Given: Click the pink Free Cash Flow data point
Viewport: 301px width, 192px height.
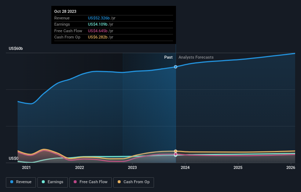Looking at the screenshot, I should coord(176,154).
